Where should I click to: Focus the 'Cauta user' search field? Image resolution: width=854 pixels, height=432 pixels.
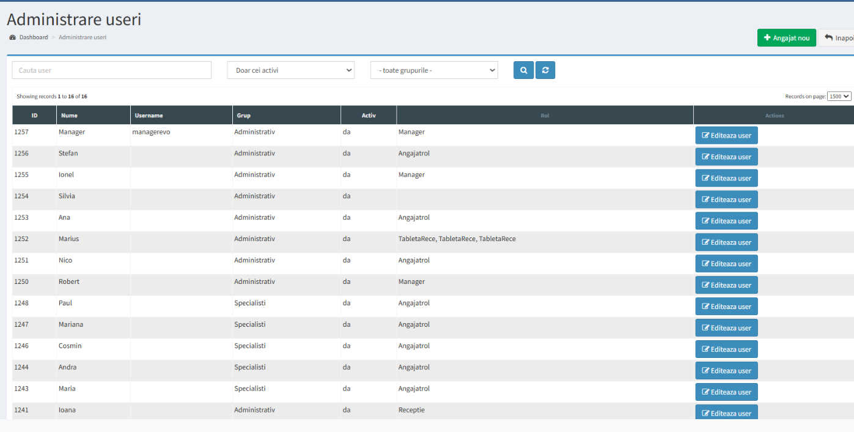(111, 70)
